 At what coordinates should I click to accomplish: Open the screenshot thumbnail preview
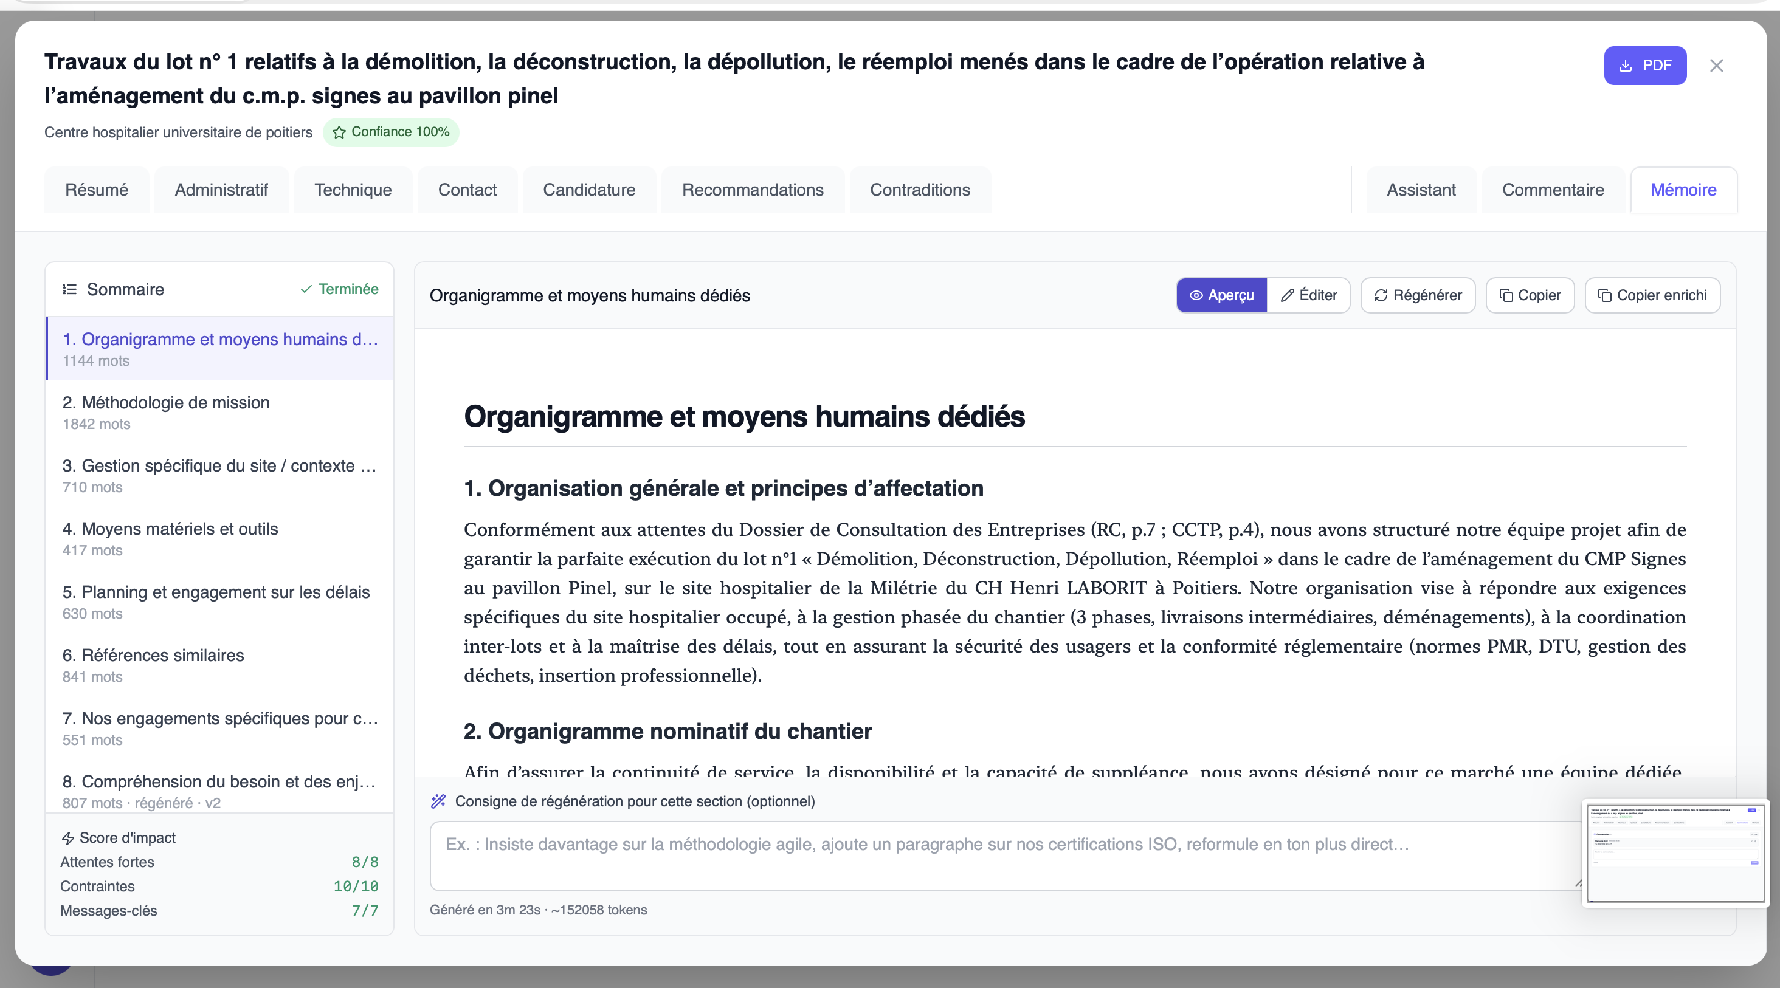[1675, 853]
